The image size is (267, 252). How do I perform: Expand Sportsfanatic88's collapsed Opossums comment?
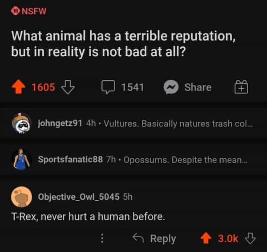click(183, 159)
